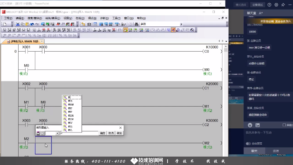Image resolution: width=293 pixels, height=165 pixels.
Task: Select MEAN from instruction suggestion list
Action: click(x=72, y=105)
